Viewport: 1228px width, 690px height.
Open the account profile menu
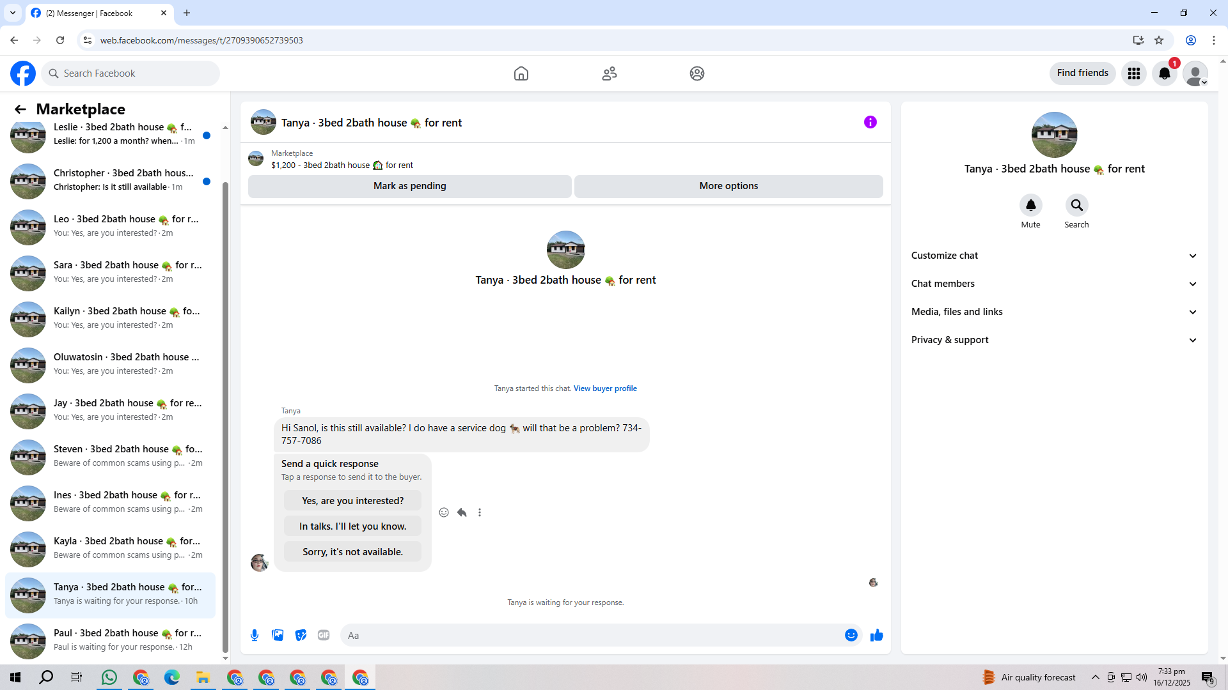click(x=1195, y=73)
